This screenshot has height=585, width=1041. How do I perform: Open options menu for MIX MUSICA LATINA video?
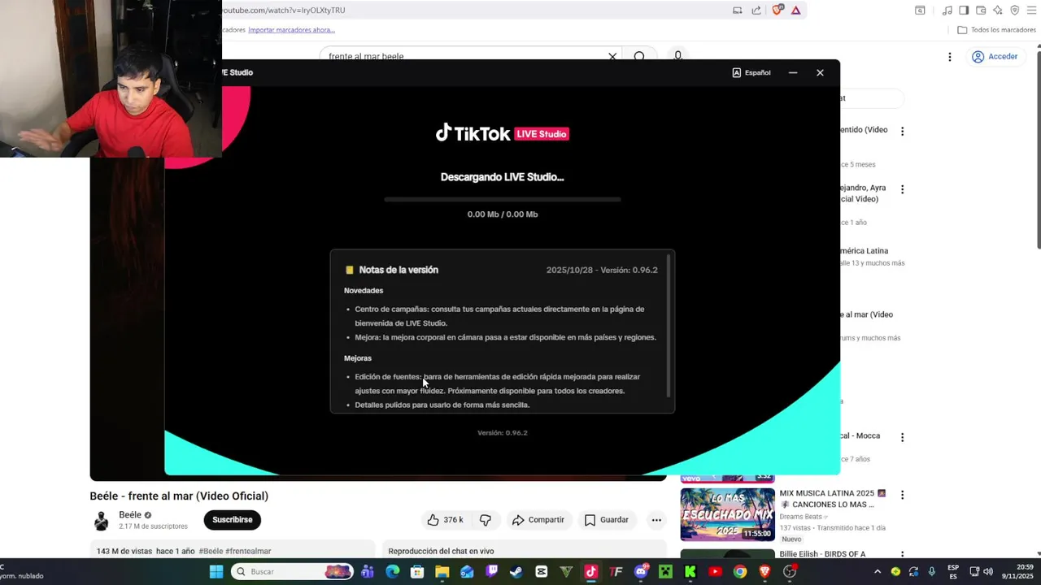coord(902,495)
